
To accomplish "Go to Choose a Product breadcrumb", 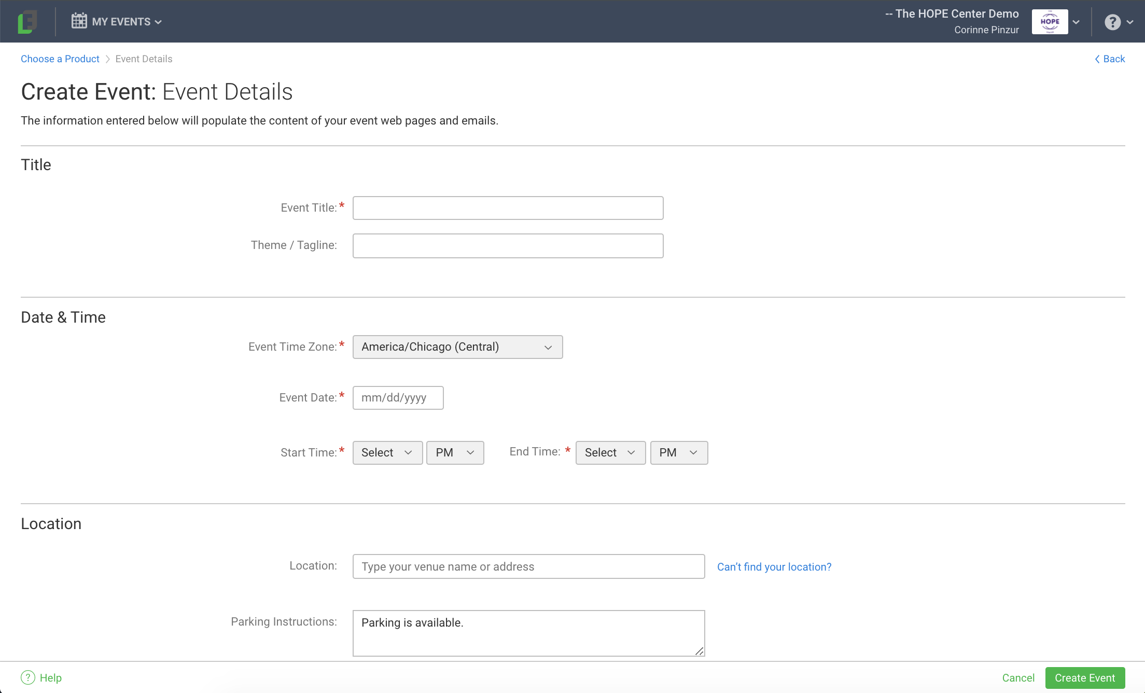I will (x=60, y=59).
